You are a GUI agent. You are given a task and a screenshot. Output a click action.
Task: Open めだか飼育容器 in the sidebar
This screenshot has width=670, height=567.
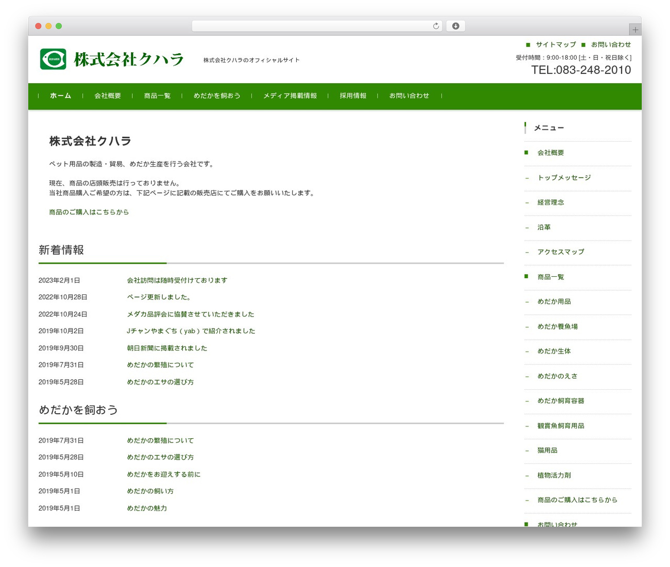click(x=561, y=401)
